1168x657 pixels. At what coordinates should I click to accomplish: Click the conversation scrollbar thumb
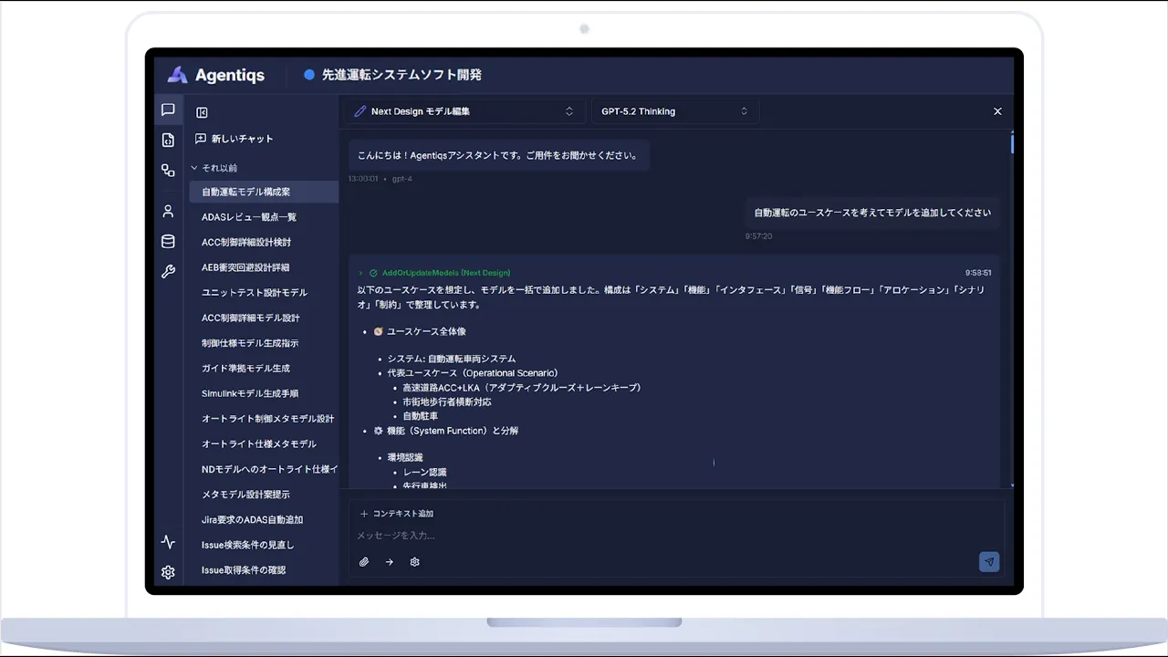(1012, 143)
